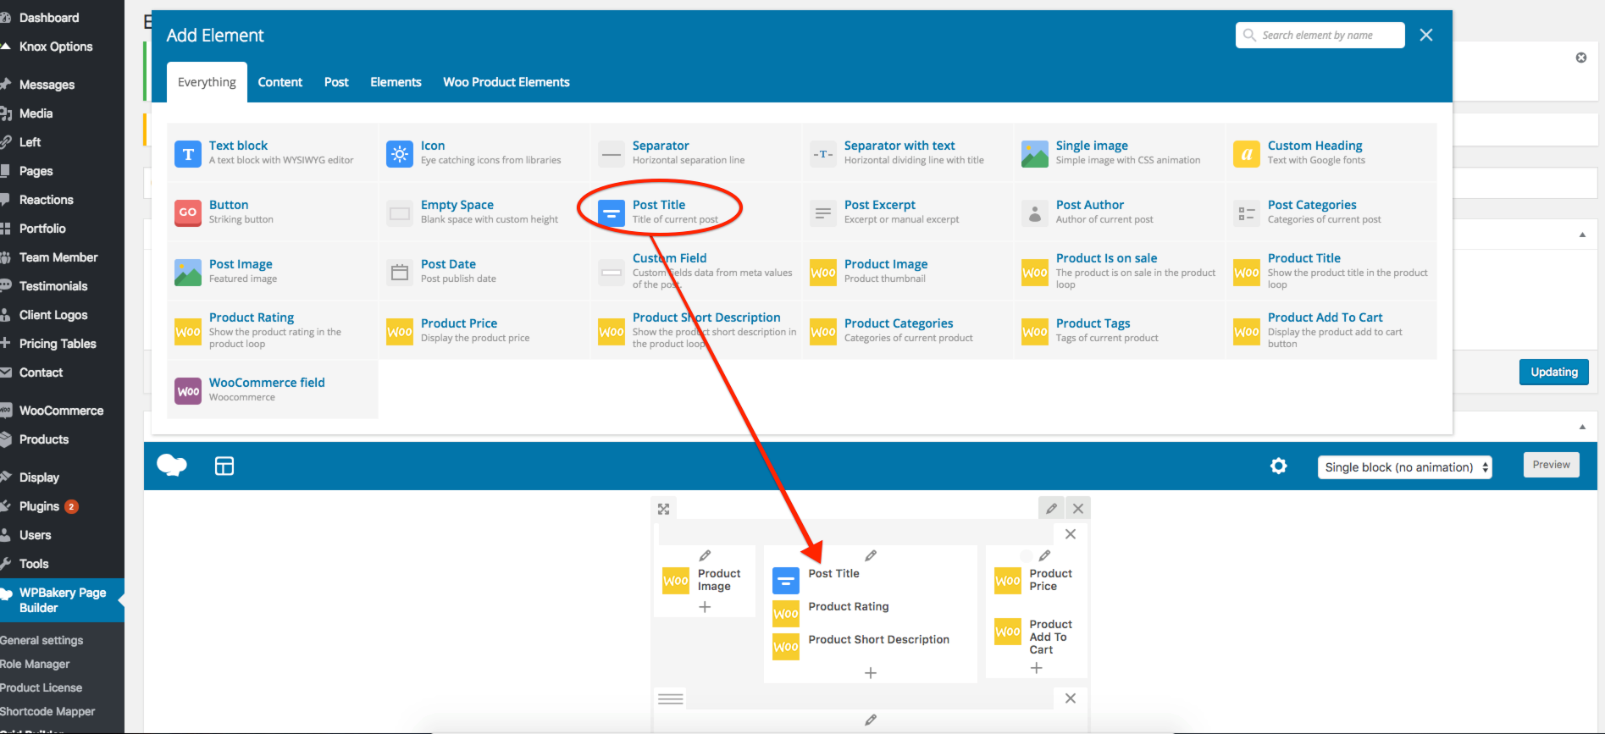This screenshot has width=1605, height=734.
Task: Choose the Product Categories element
Action: (x=907, y=331)
